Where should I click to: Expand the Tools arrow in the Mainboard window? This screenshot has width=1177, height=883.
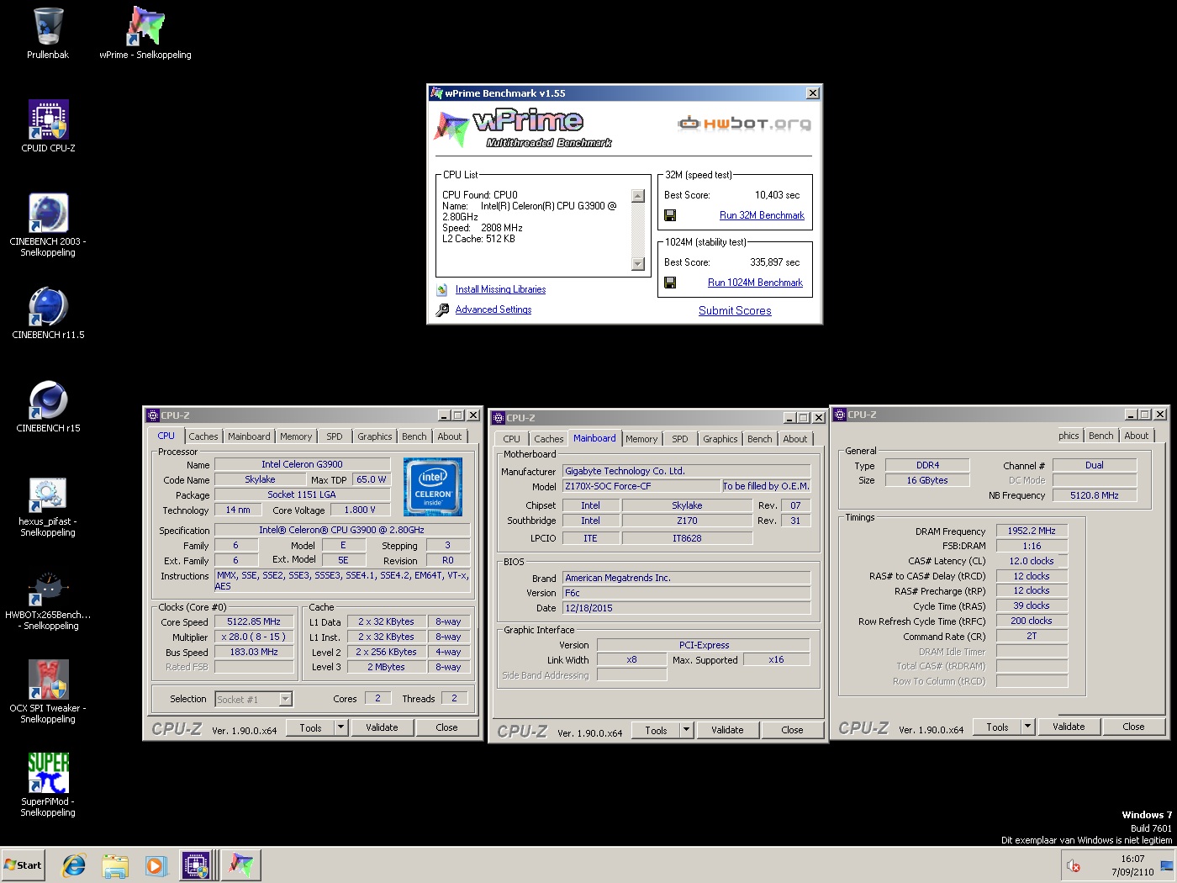[686, 730]
